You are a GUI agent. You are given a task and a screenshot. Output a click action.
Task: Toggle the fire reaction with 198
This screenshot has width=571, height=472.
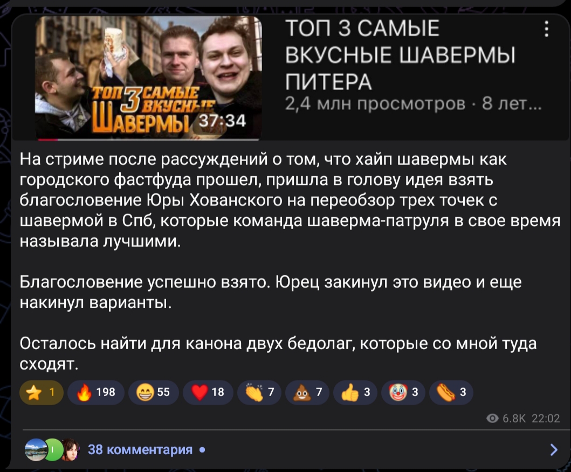[96, 392]
